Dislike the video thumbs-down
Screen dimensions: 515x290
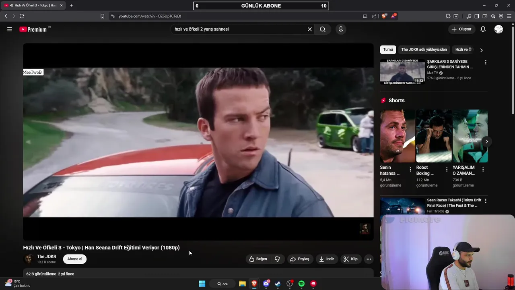277,259
